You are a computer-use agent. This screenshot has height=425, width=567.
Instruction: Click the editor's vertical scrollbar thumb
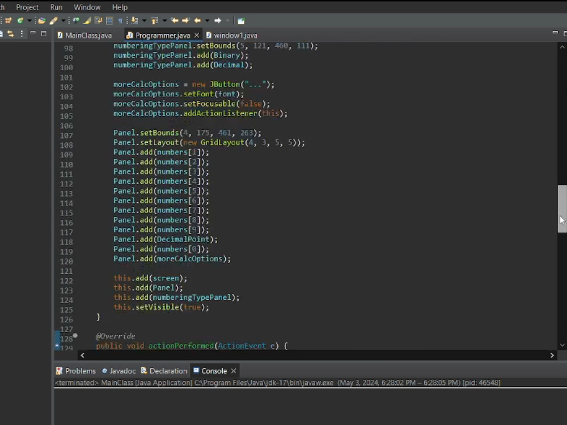[x=562, y=208]
